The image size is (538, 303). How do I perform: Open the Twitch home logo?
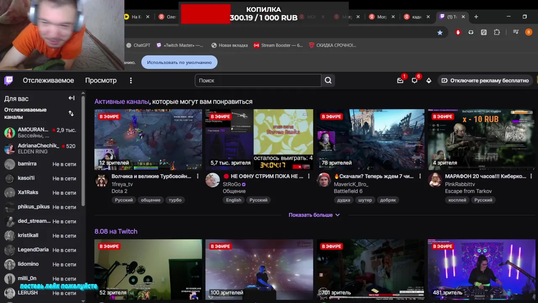tap(8, 80)
